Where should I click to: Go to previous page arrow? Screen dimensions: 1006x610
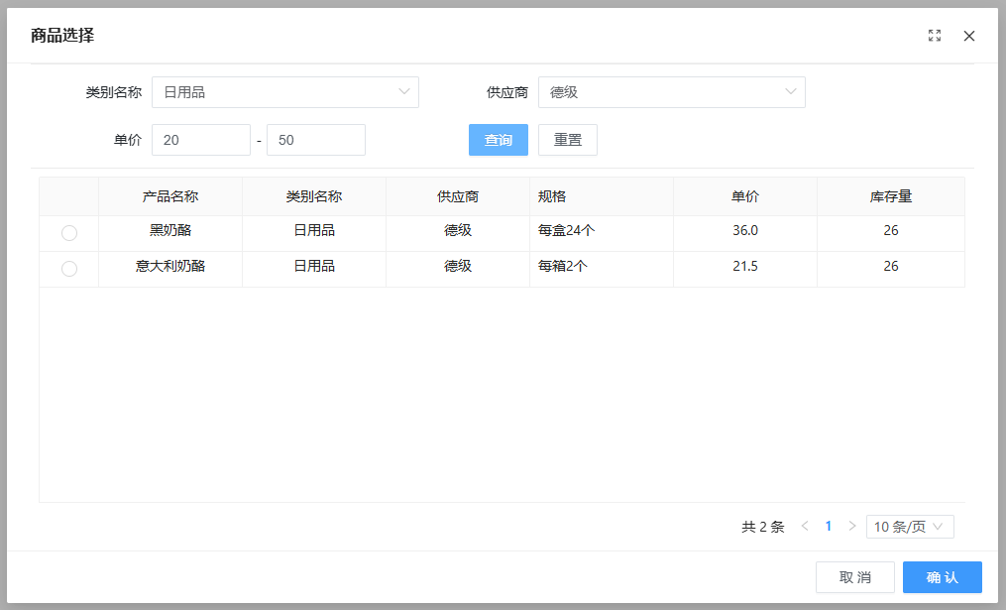pos(805,527)
